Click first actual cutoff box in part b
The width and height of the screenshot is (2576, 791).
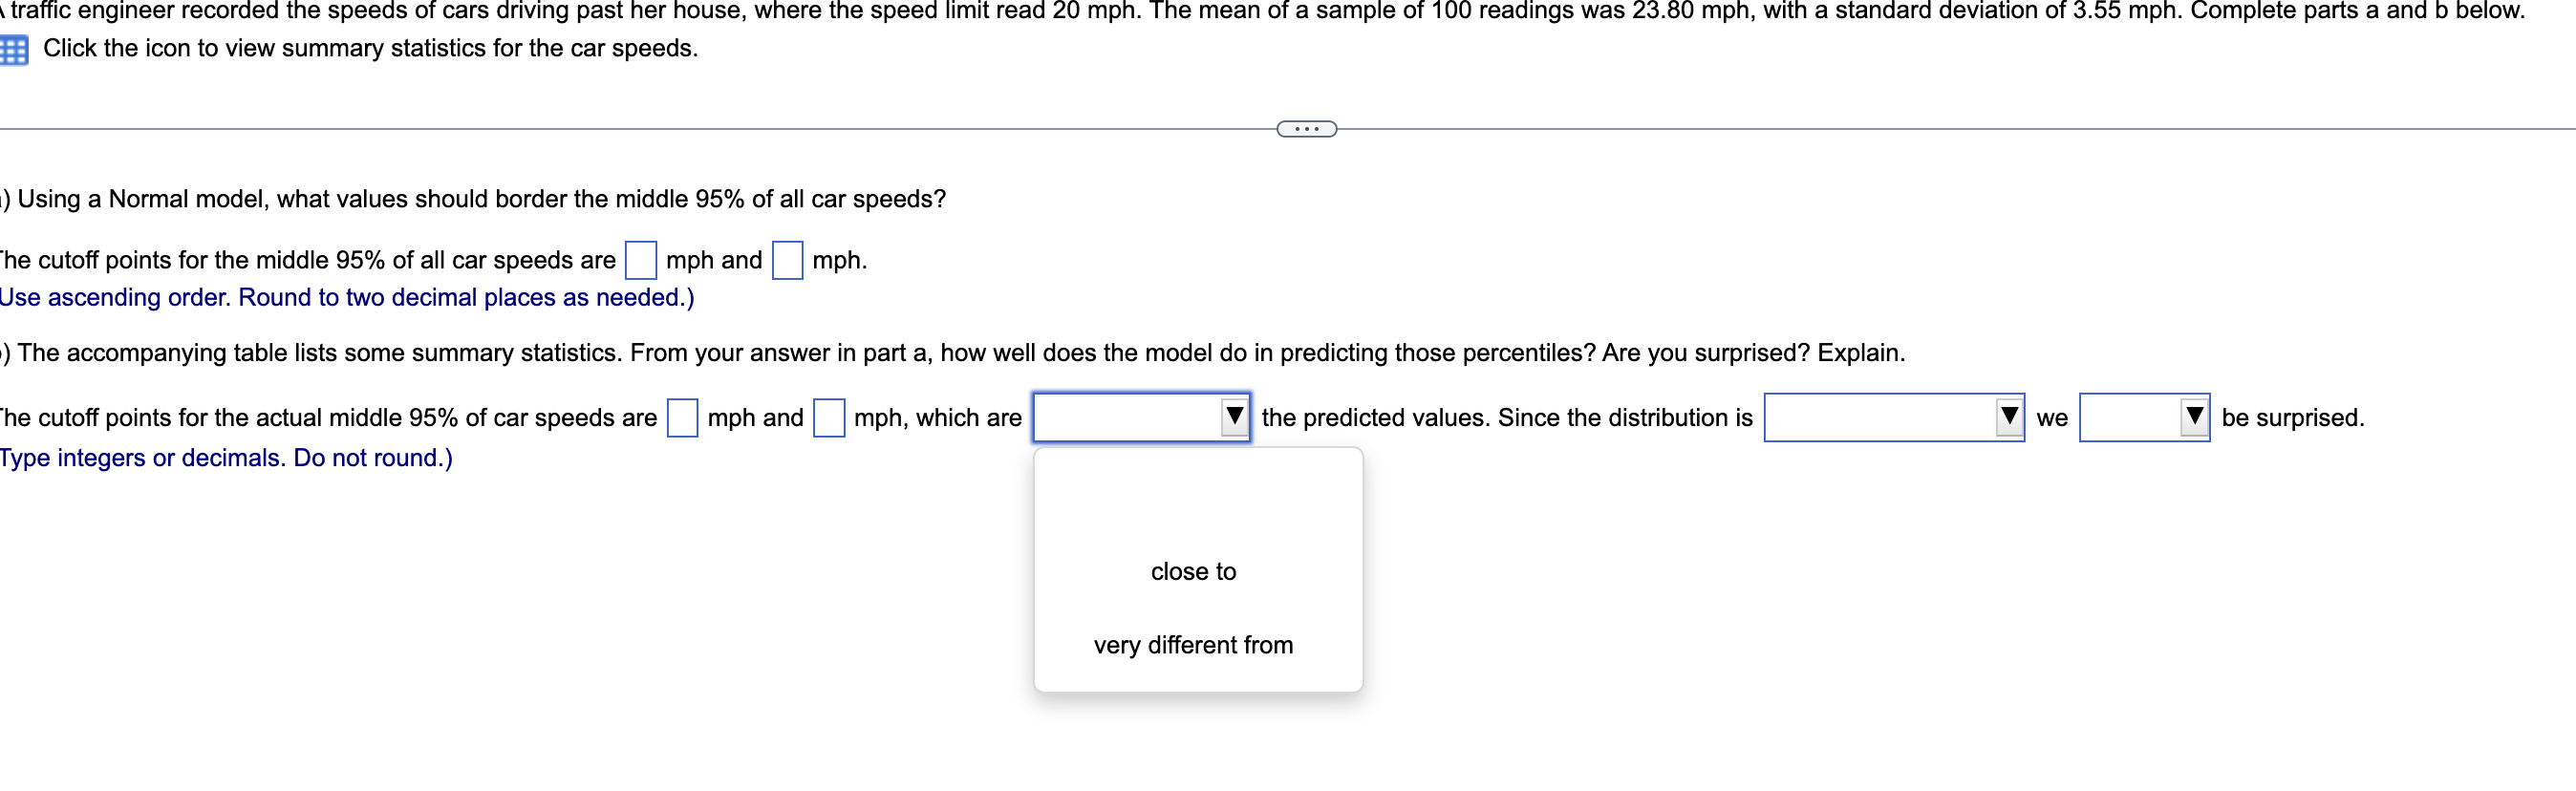coord(681,418)
